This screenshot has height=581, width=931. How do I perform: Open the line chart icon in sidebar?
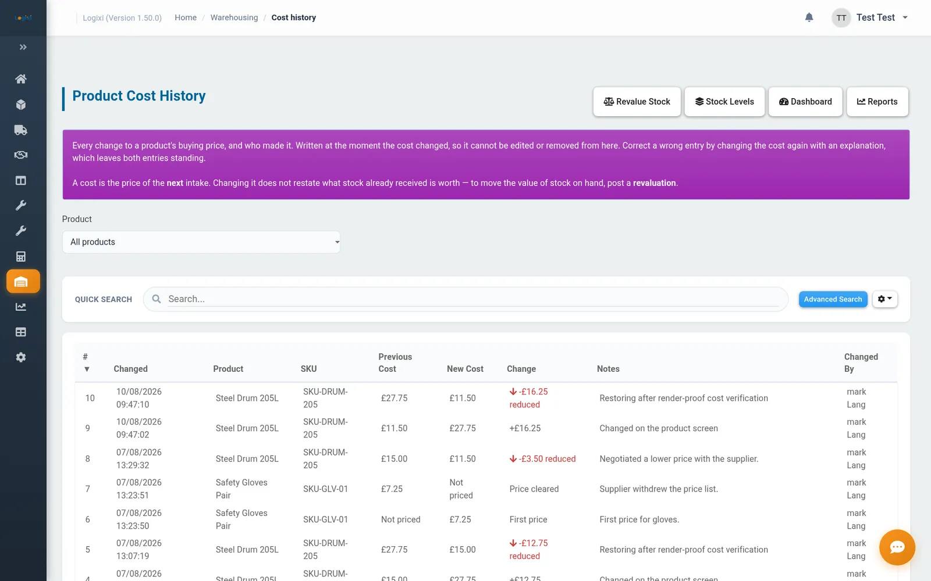(x=21, y=307)
